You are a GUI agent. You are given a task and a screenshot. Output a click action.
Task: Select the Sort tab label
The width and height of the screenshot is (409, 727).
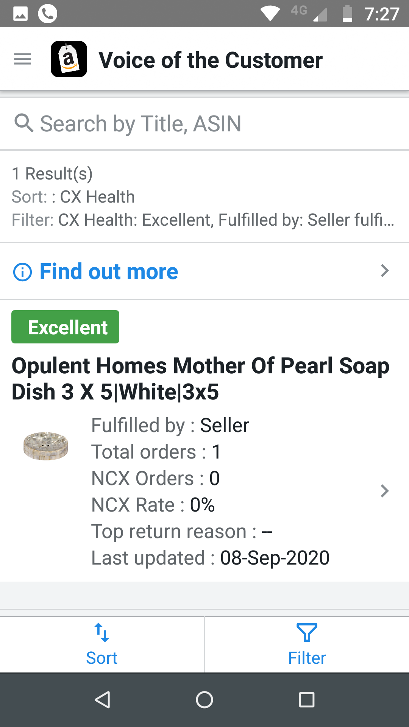pos(101,658)
